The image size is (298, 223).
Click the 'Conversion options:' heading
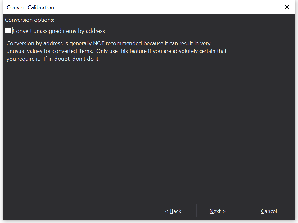[x=30, y=20]
